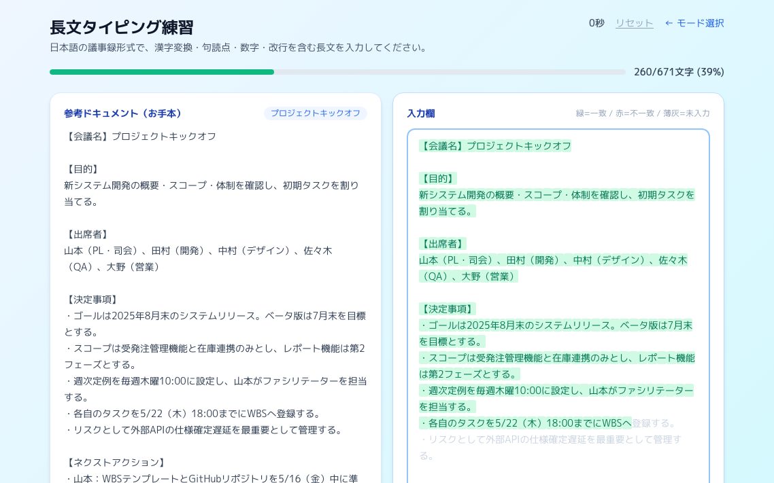
Task: Click the 入力欄 panel heading
Action: [x=421, y=113]
